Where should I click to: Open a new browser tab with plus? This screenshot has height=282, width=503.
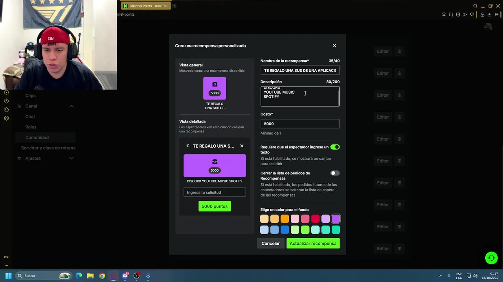pyautogui.click(x=174, y=6)
